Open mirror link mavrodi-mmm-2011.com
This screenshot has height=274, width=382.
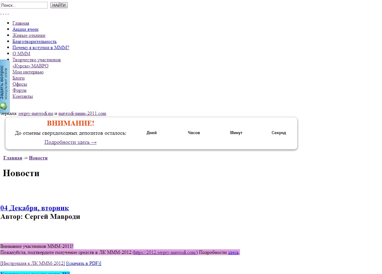click(x=82, y=113)
